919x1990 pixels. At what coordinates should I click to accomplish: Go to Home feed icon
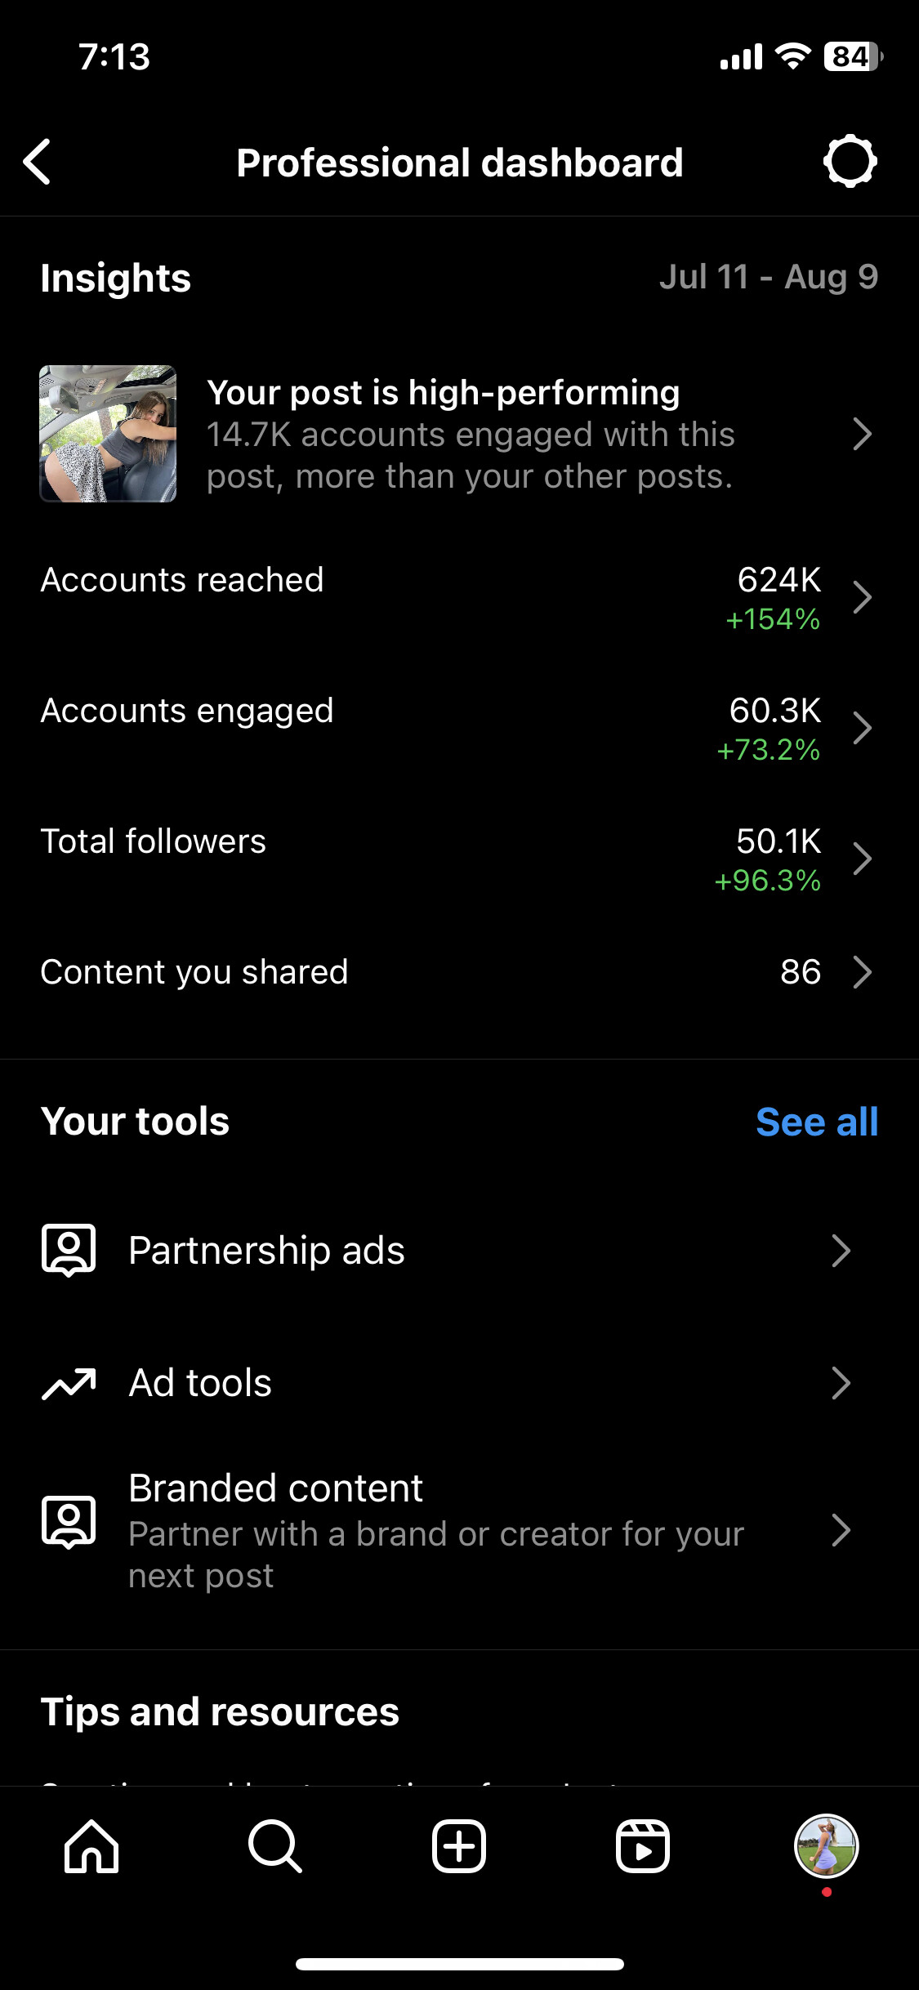click(91, 1846)
